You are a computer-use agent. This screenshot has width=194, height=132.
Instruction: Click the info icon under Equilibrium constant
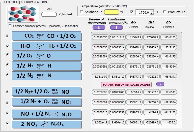point(116,27)
